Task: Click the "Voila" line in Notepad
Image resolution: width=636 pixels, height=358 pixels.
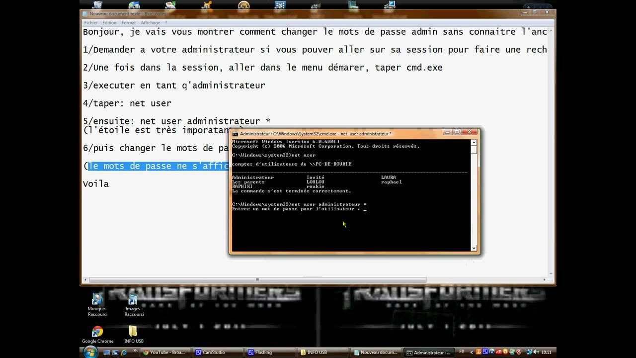Action: [x=96, y=184]
